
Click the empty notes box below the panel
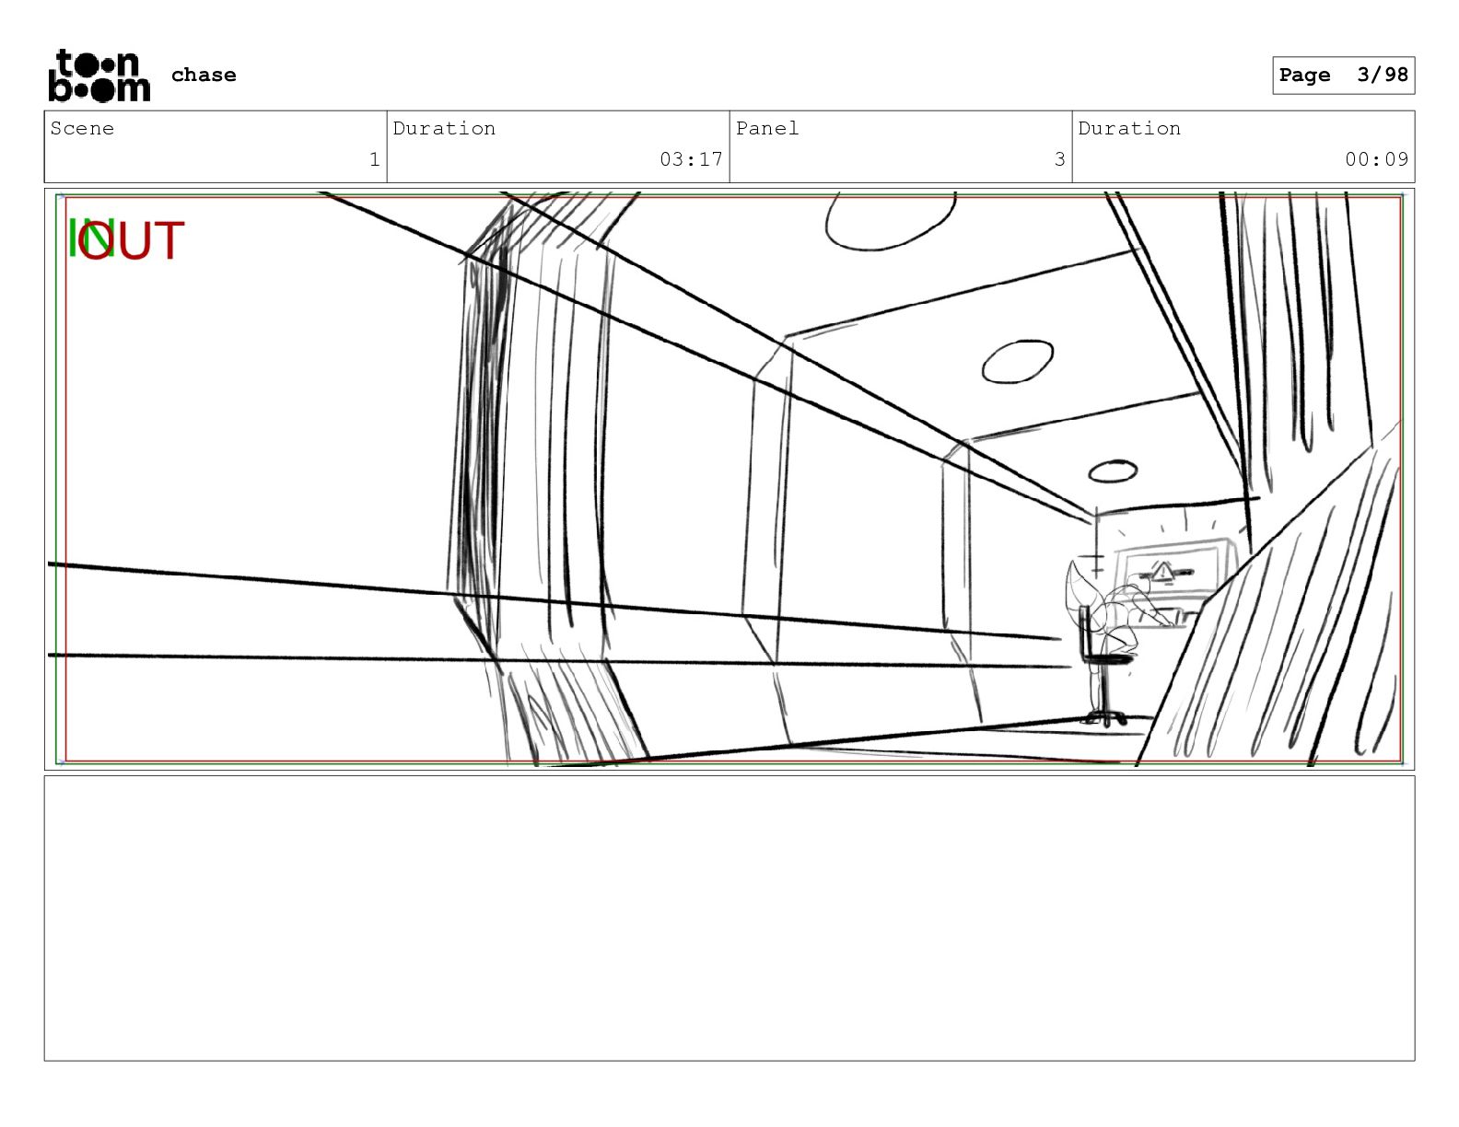click(x=729, y=918)
